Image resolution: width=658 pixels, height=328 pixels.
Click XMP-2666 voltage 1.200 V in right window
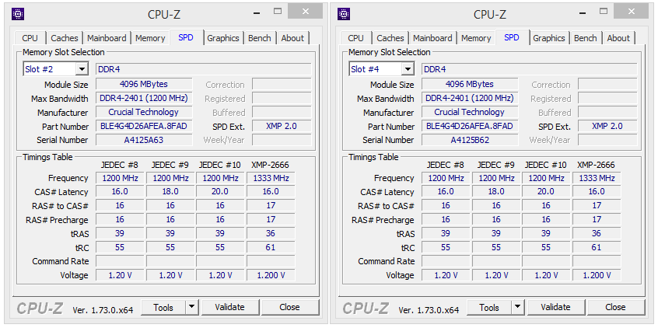597,276
